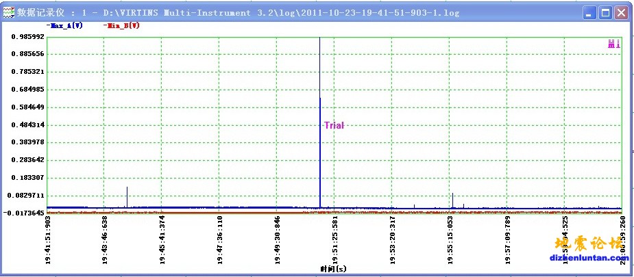Click the tallest spike peak in chart
Screen dimensions: 634x277
(x=320, y=39)
